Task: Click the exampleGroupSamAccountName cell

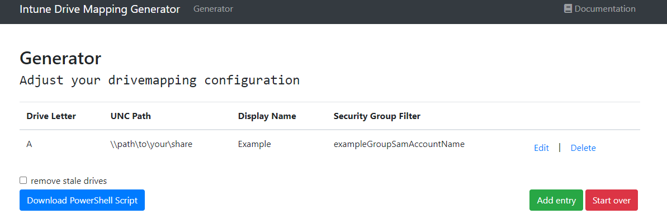Action: click(x=399, y=144)
